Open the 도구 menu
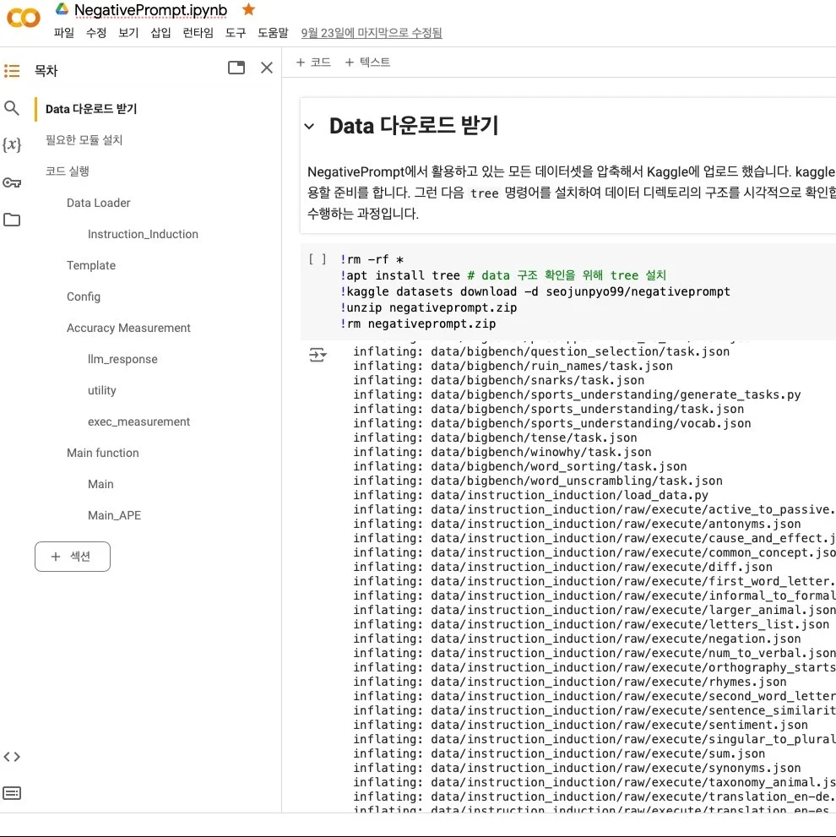 point(236,33)
